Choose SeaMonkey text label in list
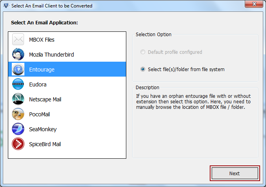The width and height of the screenshot is (266, 187). [43, 129]
